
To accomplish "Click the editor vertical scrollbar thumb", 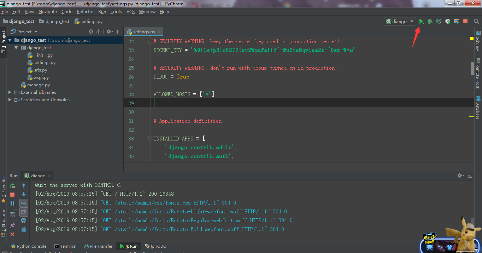I will (472, 69).
